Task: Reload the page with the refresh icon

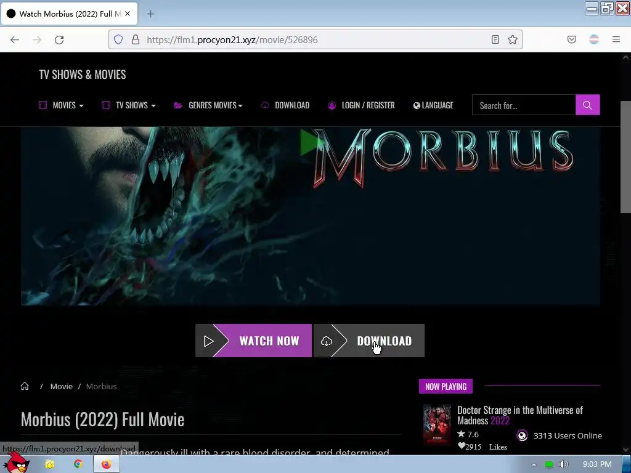Action: point(59,39)
